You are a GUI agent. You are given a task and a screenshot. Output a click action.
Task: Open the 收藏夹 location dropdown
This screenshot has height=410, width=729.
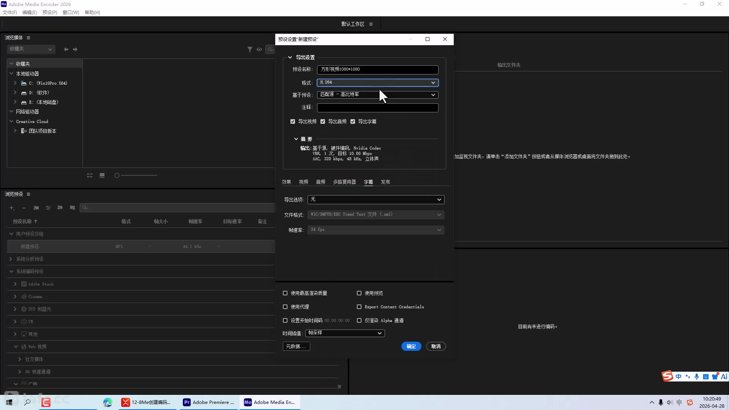coord(31,49)
